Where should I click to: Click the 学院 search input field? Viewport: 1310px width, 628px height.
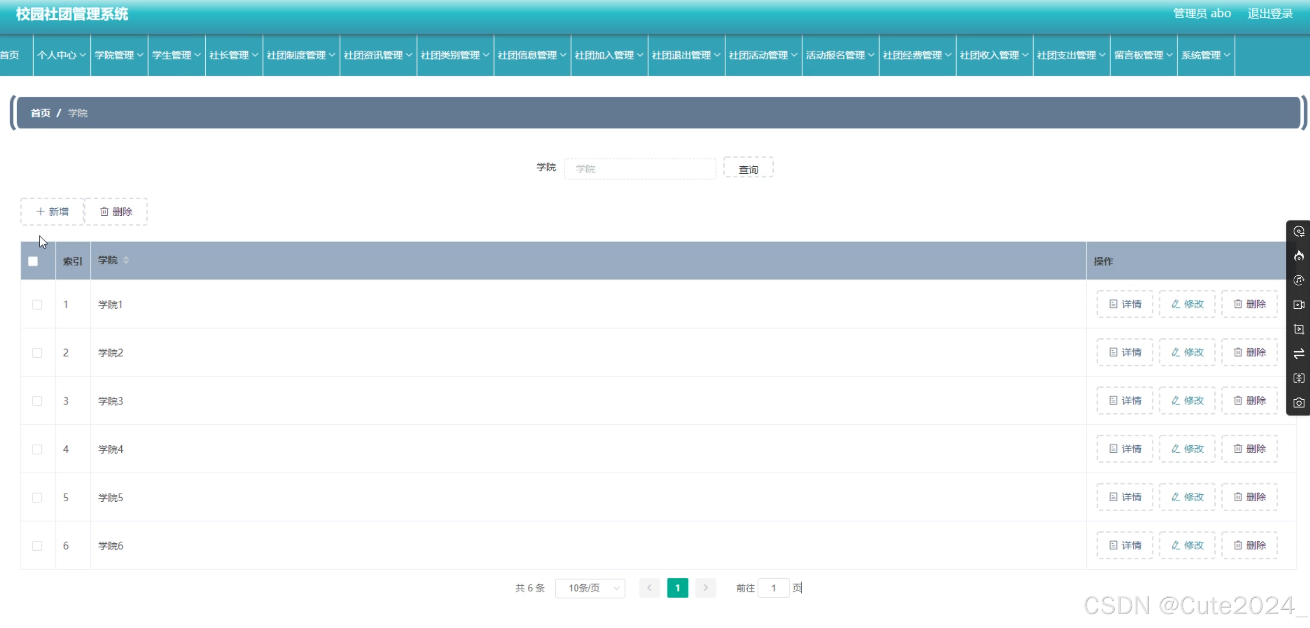(640, 168)
